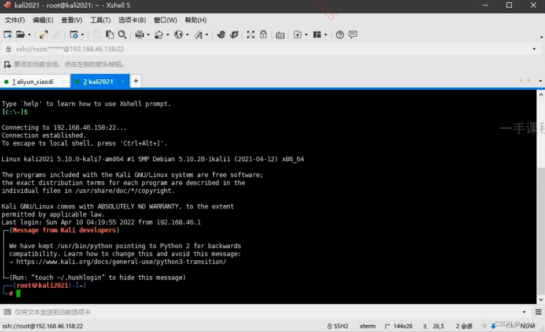Click the SSH2 status bar entry
The height and width of the screenshot is (332, 545).
[x=337, y=326]
